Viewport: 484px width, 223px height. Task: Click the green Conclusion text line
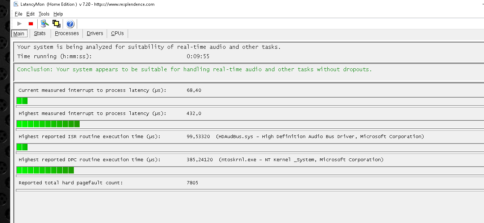[194, 69]
